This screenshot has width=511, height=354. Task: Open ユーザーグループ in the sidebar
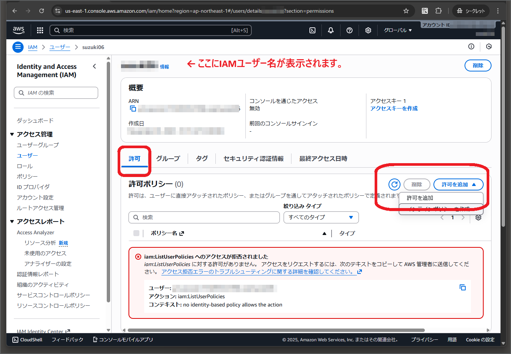[x=38, y=145]
